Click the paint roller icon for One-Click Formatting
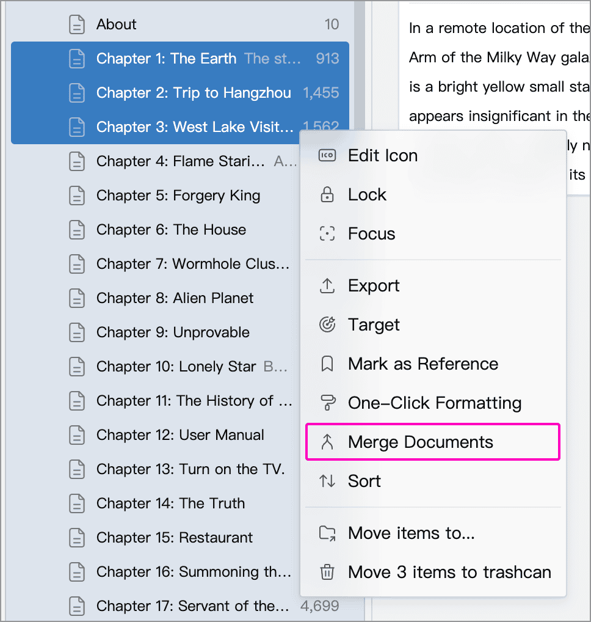 pos(327,403)
